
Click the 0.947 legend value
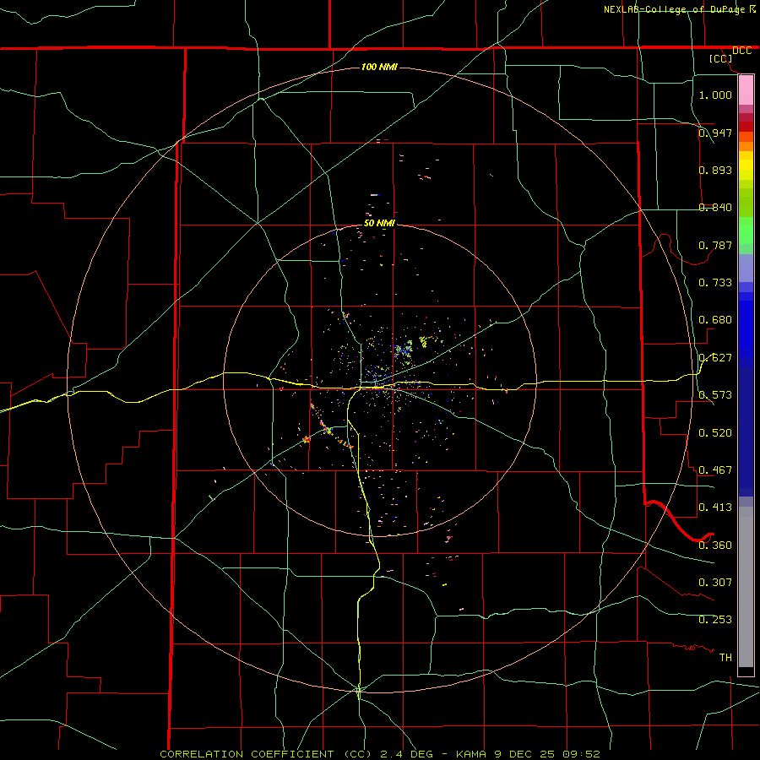pyautogui.click(x=715, y=133)
